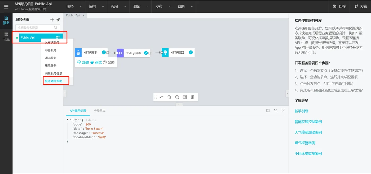Image resolution: width=371 pixels, height=174 pixels.
Task: Click 调试 under the HTTP请求 node
Action: coord(96,62)
